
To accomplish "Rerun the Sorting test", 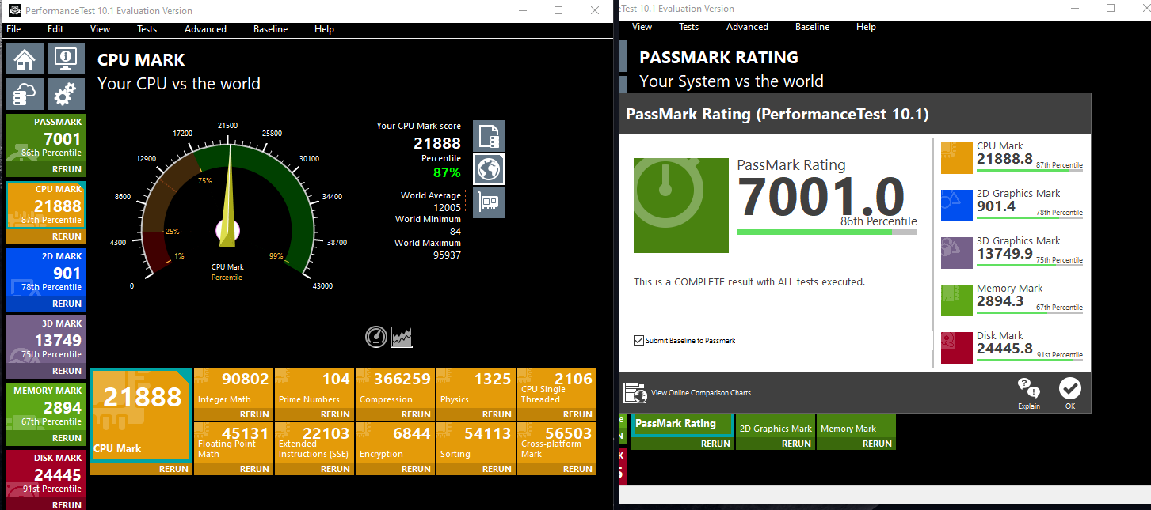I will [497, 469].
